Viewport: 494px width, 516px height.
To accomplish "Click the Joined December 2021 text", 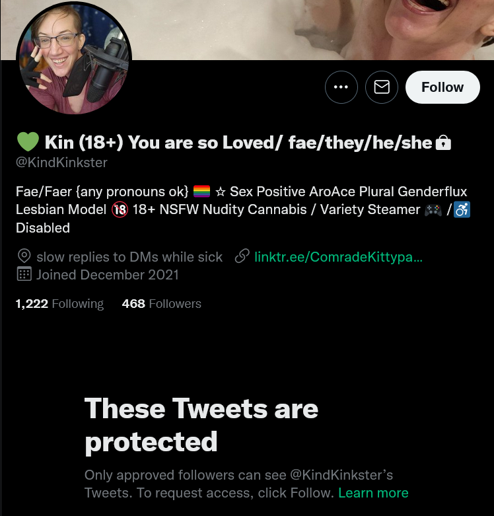I will (108, 275).
